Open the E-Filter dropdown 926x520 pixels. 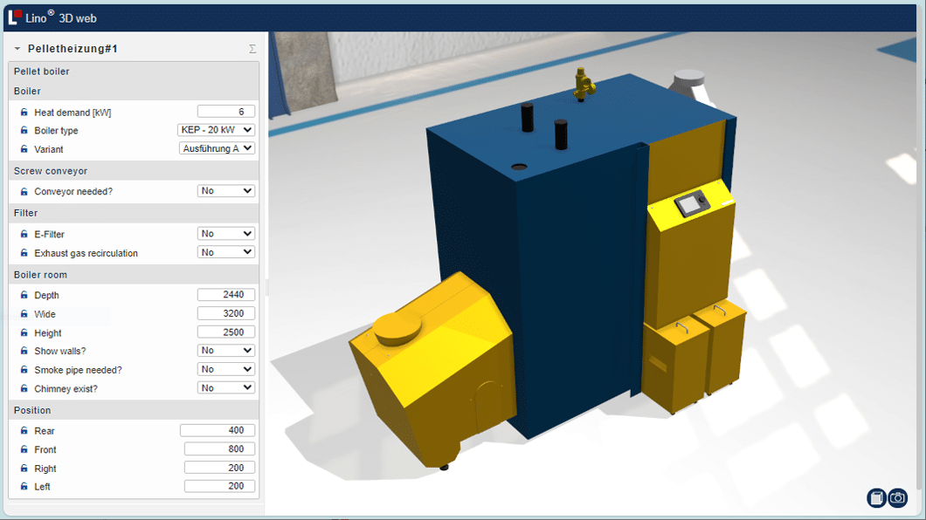click(226, 234)
